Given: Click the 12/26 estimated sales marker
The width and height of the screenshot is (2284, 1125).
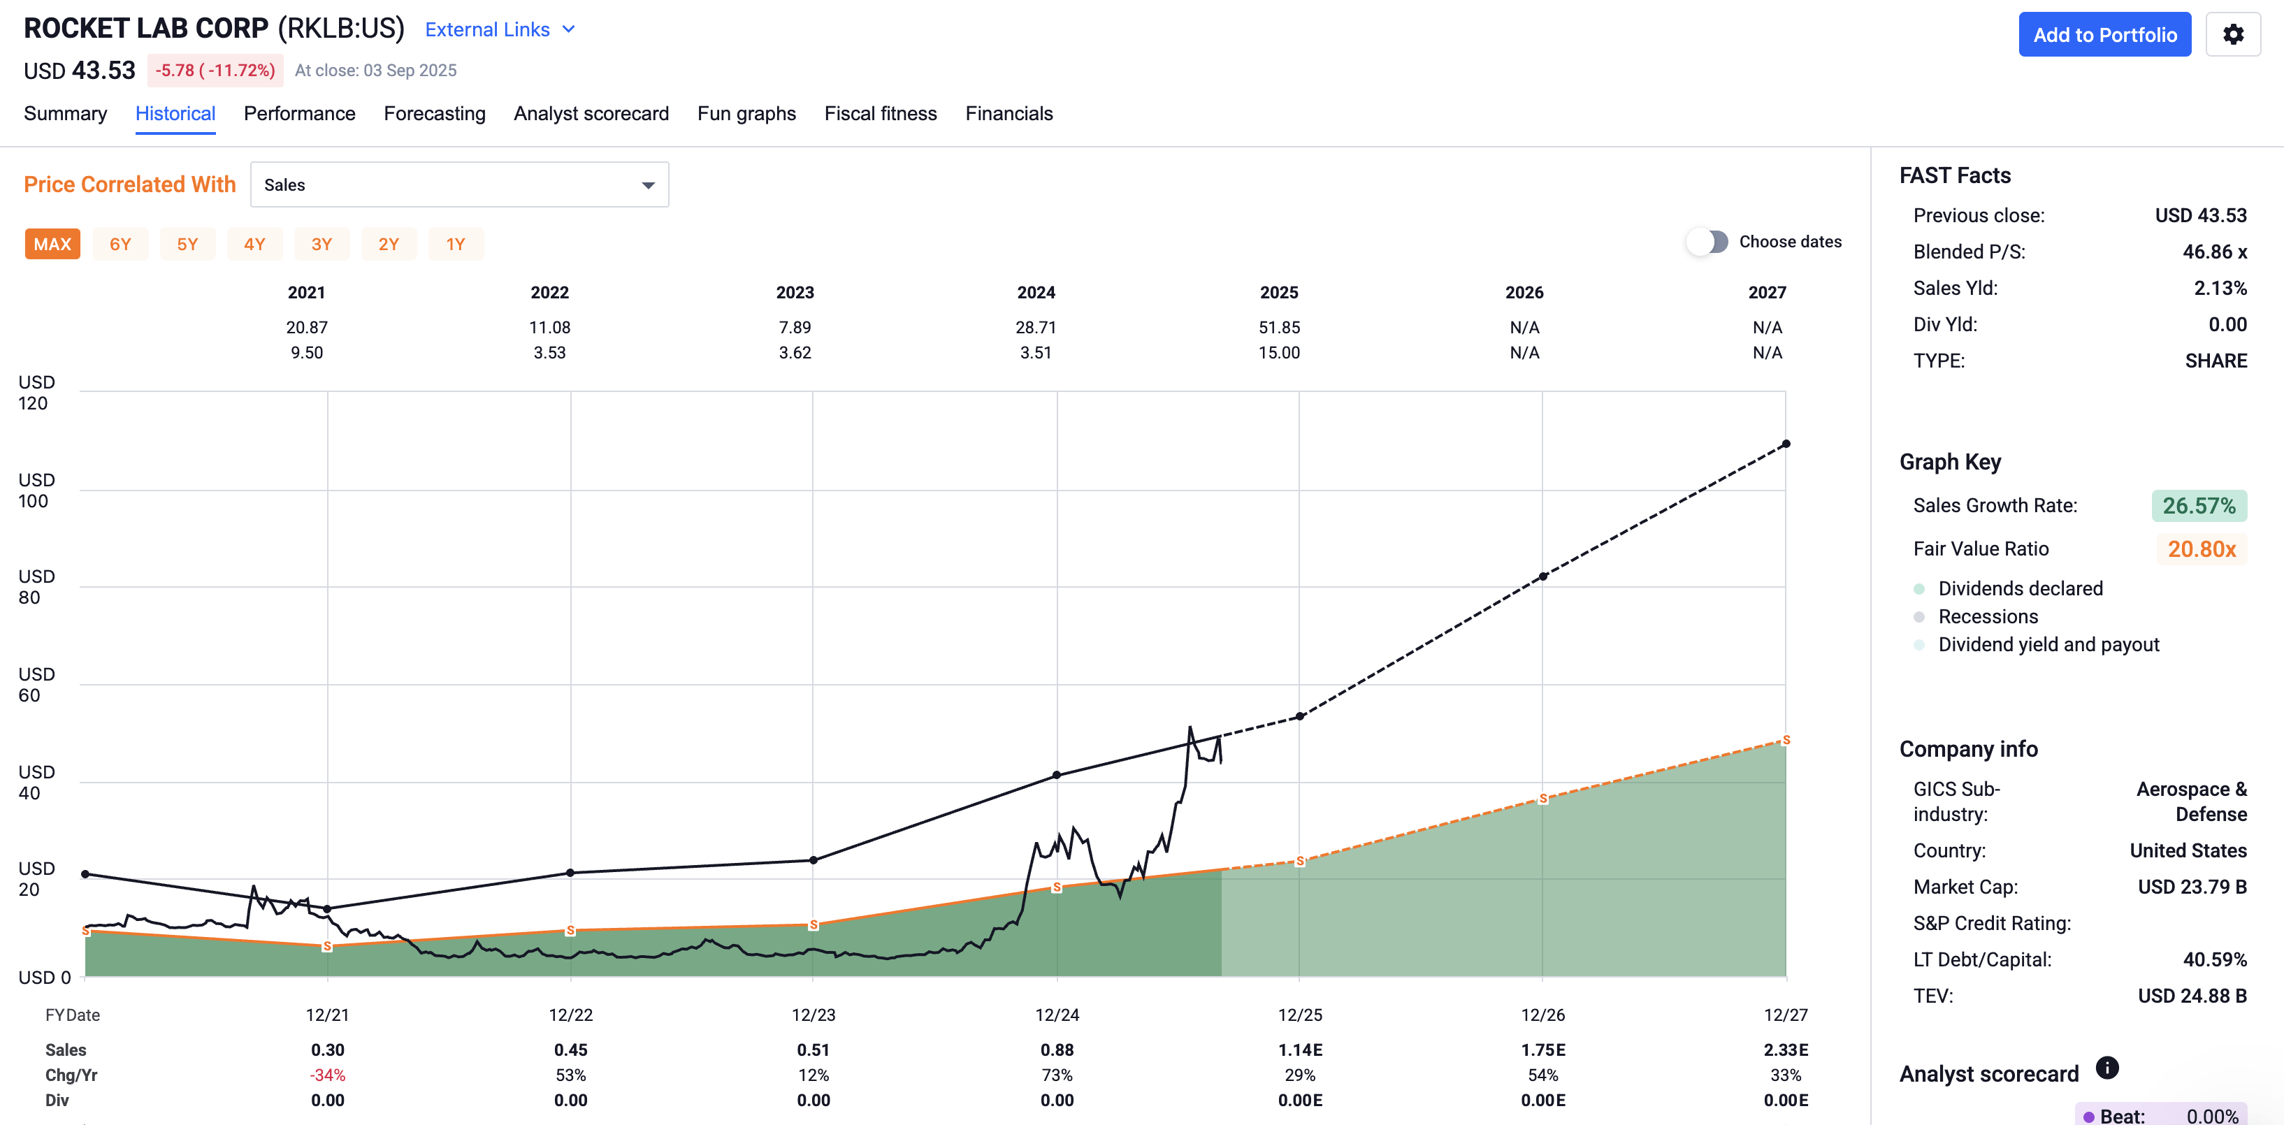Looking at the screenshot, I should (1542, 799).
